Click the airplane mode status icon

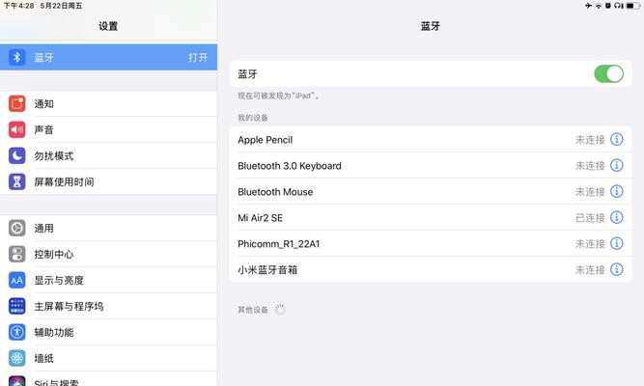589,6
